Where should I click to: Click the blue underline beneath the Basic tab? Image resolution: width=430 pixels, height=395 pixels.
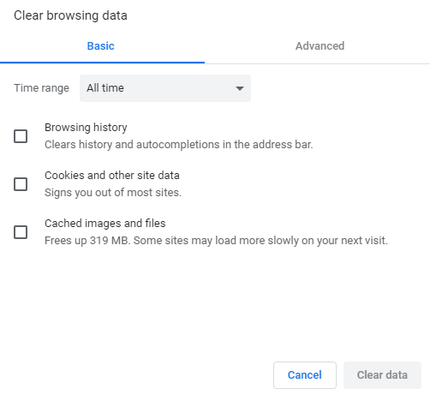(x=102, y=63)
